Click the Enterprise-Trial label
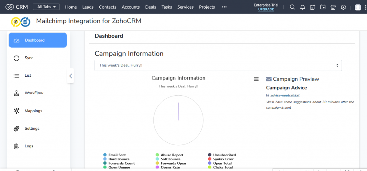Screen dimensions: 367x171 point(266,5)
